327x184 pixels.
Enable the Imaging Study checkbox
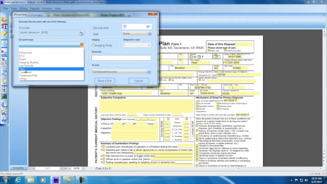[x=93, y=45]
